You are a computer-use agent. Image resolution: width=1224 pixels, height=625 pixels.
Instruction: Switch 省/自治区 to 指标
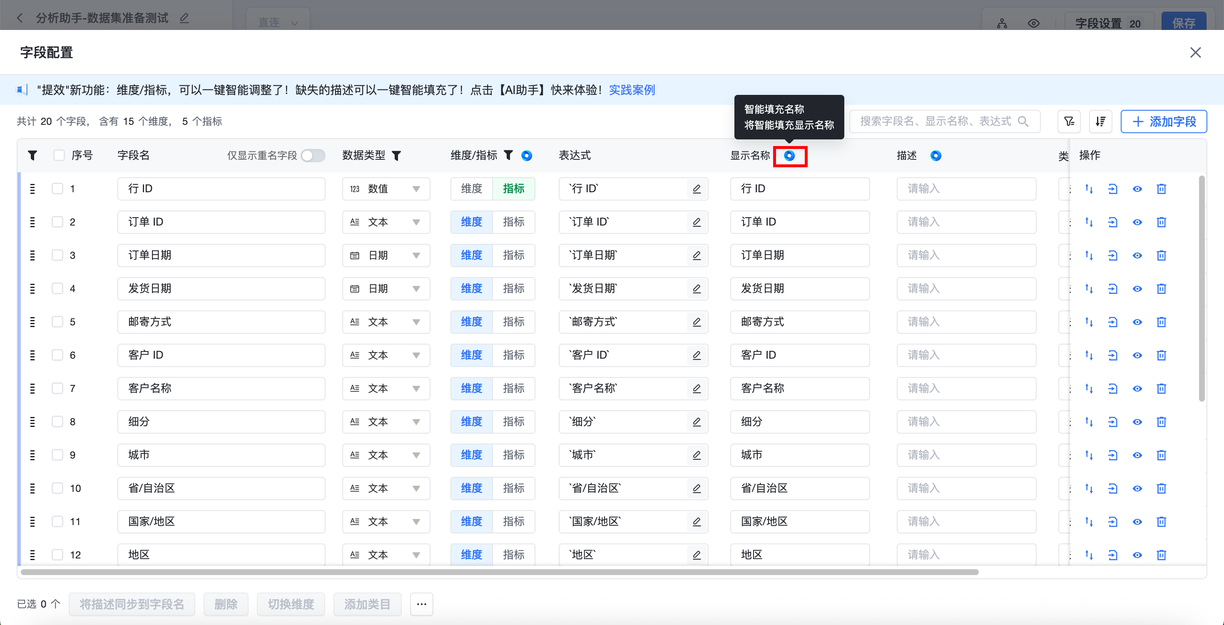click(514, 488)
